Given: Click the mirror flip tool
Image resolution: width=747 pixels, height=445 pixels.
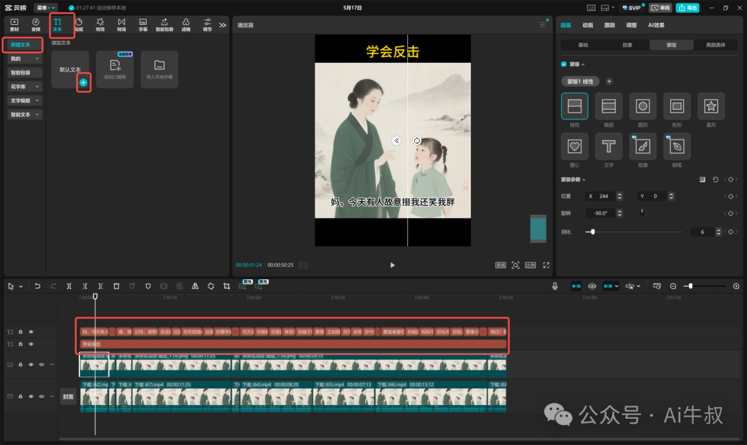Looking at the screenshot, I should click(x=195, y=286).
